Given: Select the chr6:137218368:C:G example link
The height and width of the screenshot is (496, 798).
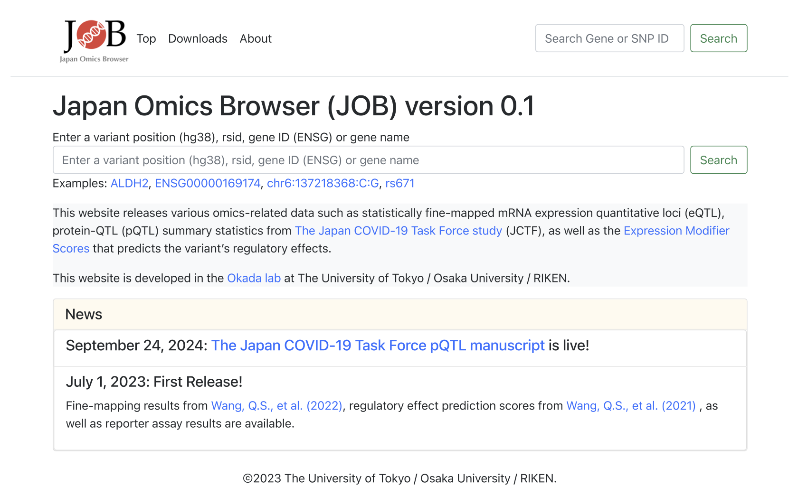Looking at the screenshot, I should (323, 183).
